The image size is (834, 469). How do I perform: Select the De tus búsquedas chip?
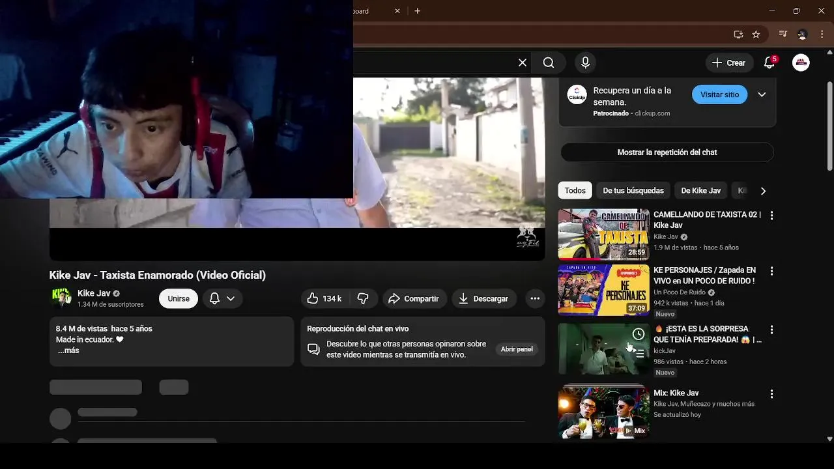click(633, 190)
